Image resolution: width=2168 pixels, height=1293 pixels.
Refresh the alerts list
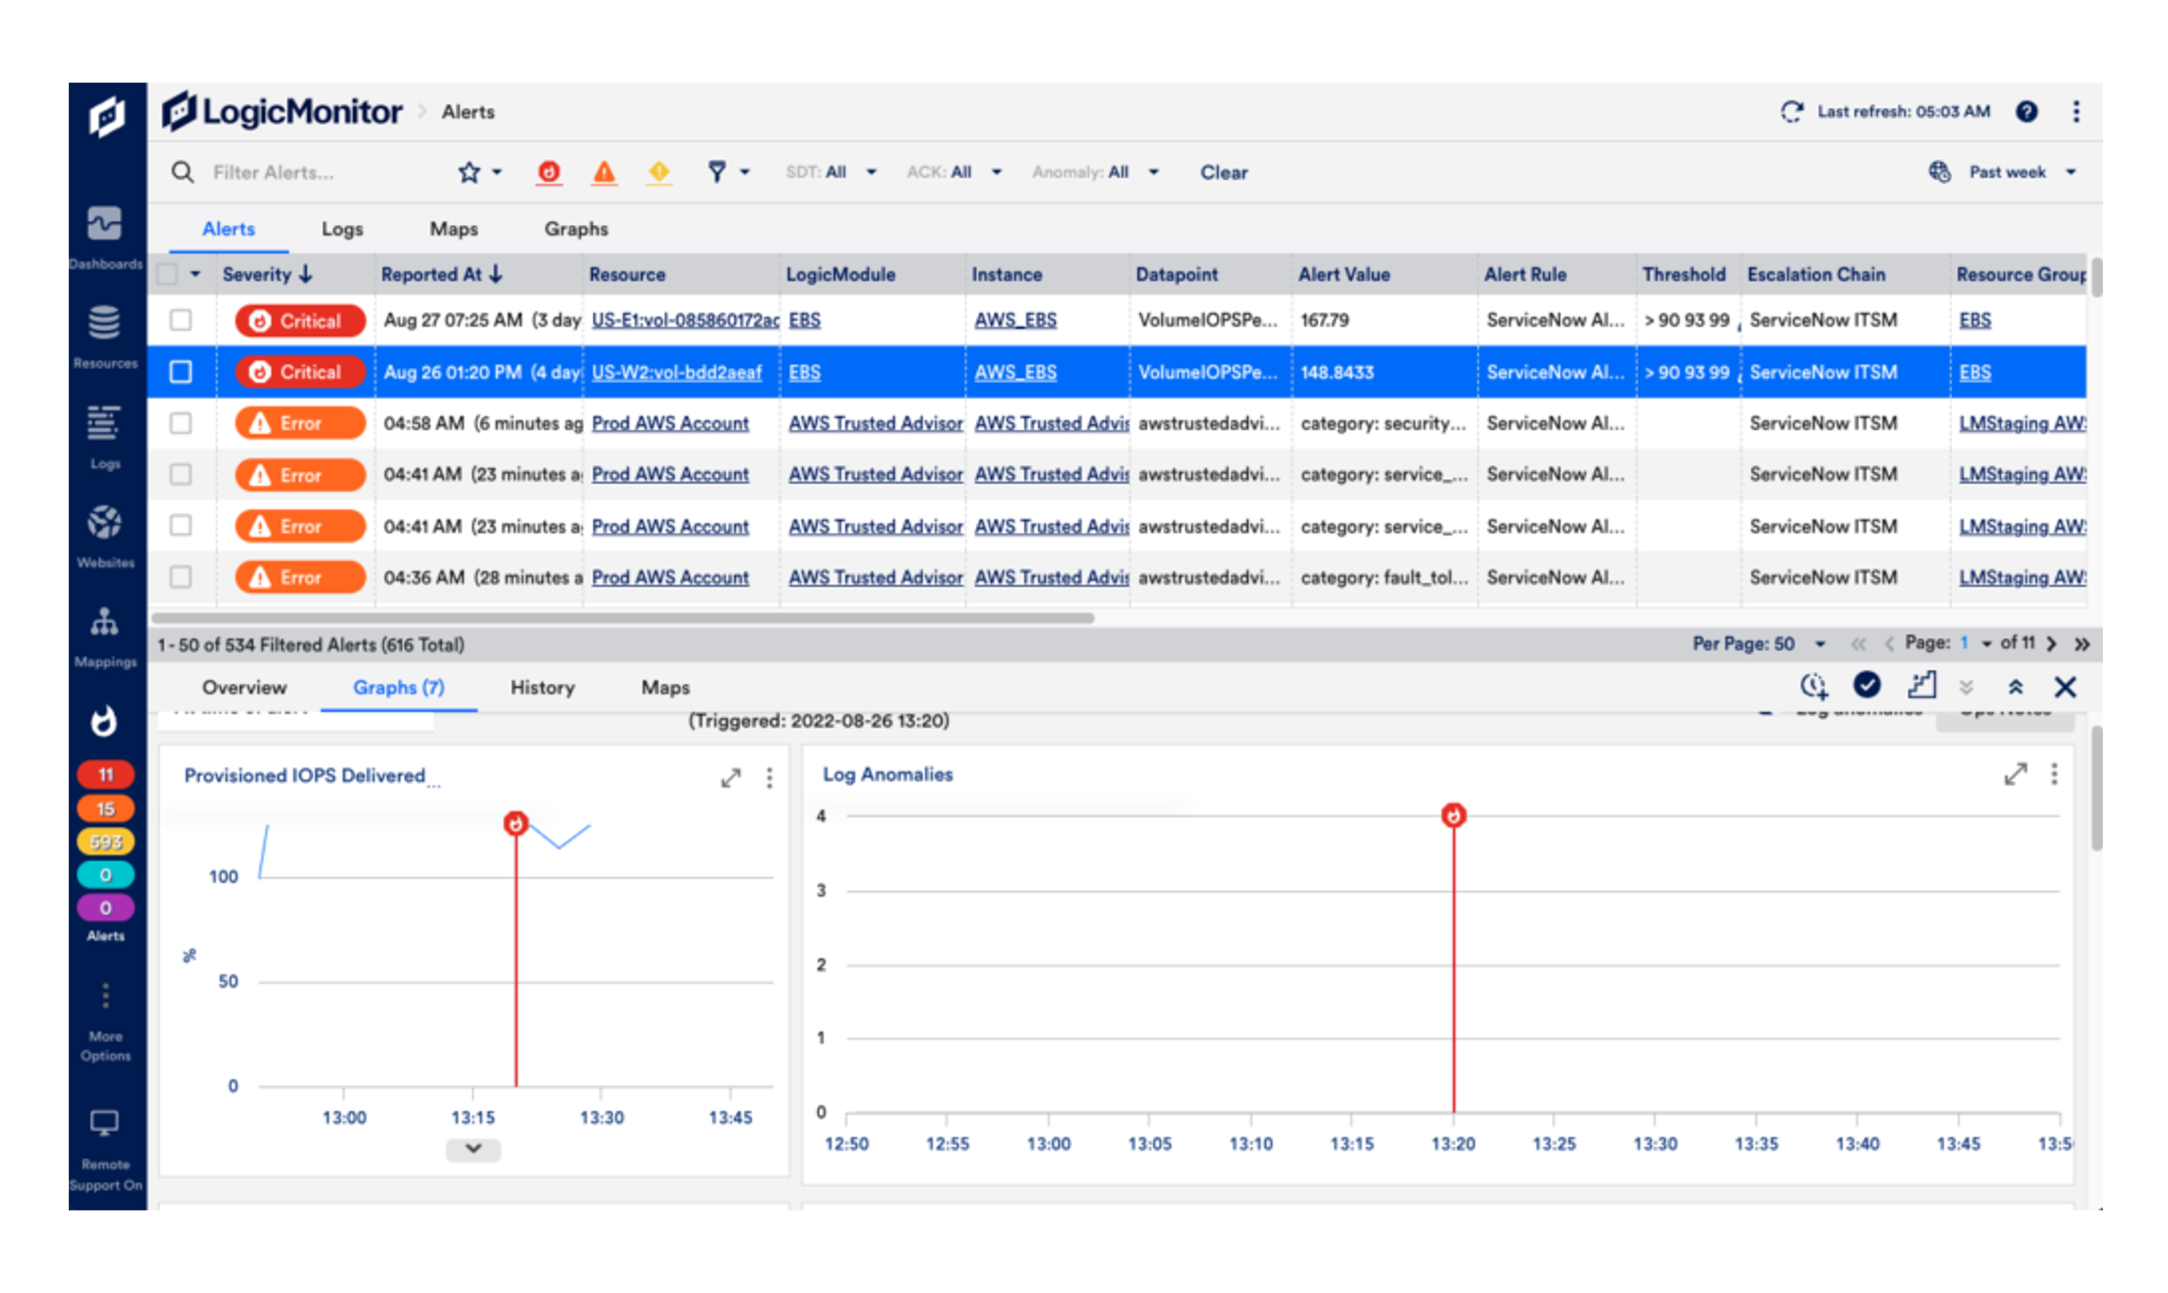click(1791, 112)
